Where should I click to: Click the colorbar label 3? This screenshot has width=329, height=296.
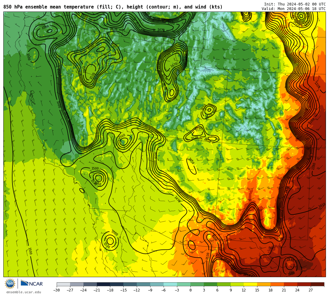(204, 290)
